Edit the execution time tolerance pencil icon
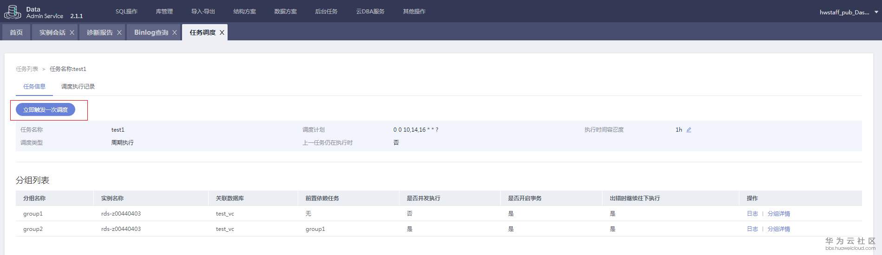This screenshot has height=255, width=882. (689, 130)
